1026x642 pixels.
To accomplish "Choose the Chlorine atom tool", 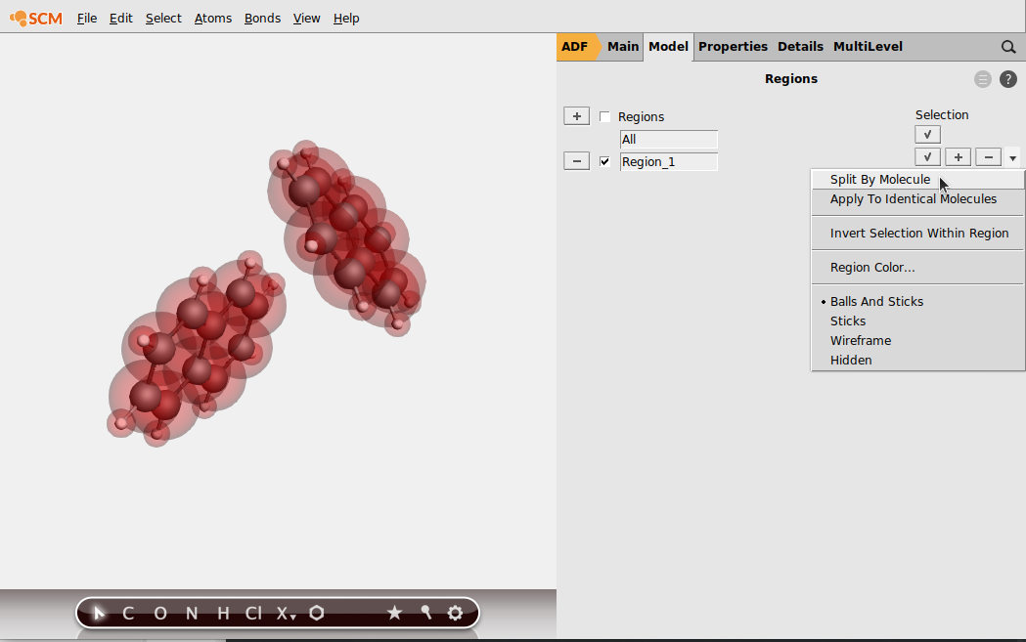I will [x=253, y=614].
